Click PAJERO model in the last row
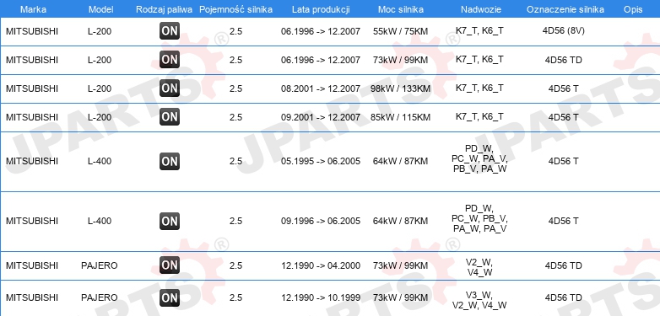660x316 pixels. pos(100,297)
